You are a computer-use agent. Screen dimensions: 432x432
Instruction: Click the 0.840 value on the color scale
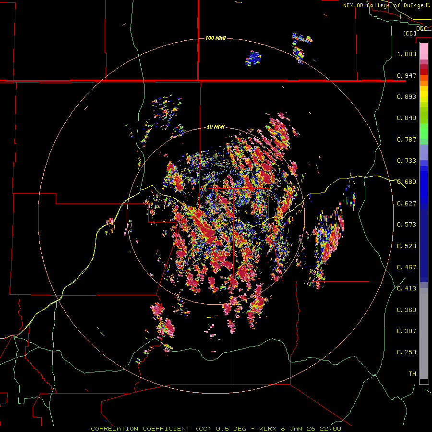coord(407,118)
